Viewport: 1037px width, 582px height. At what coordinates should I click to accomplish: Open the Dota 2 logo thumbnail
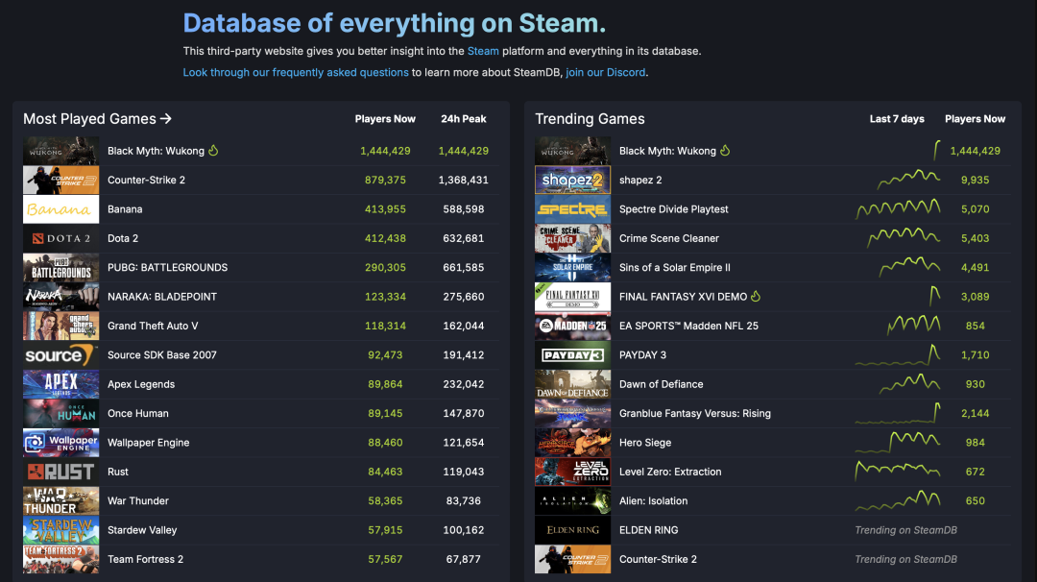(x=60, y=238)
